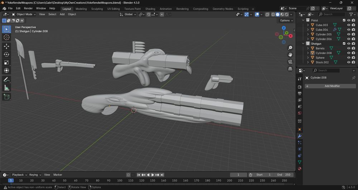358x190 pixels.
Task: Switch to the Sculpting workspace tab
Action: pyautogui.click(x=97, y=9)
